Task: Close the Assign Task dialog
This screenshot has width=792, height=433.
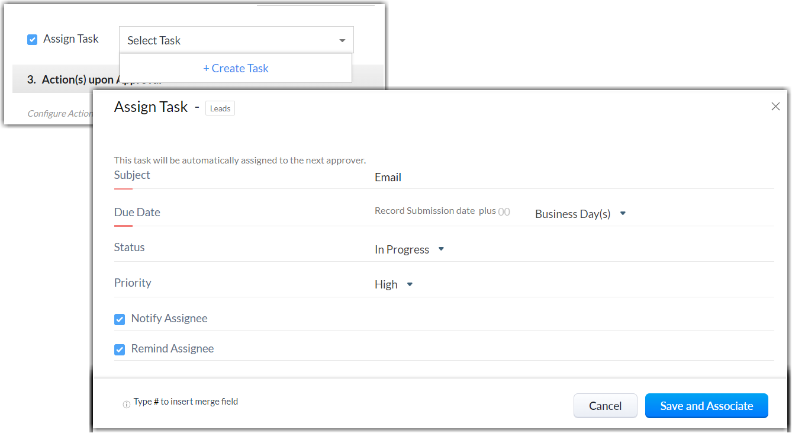Action: (775, 107)
